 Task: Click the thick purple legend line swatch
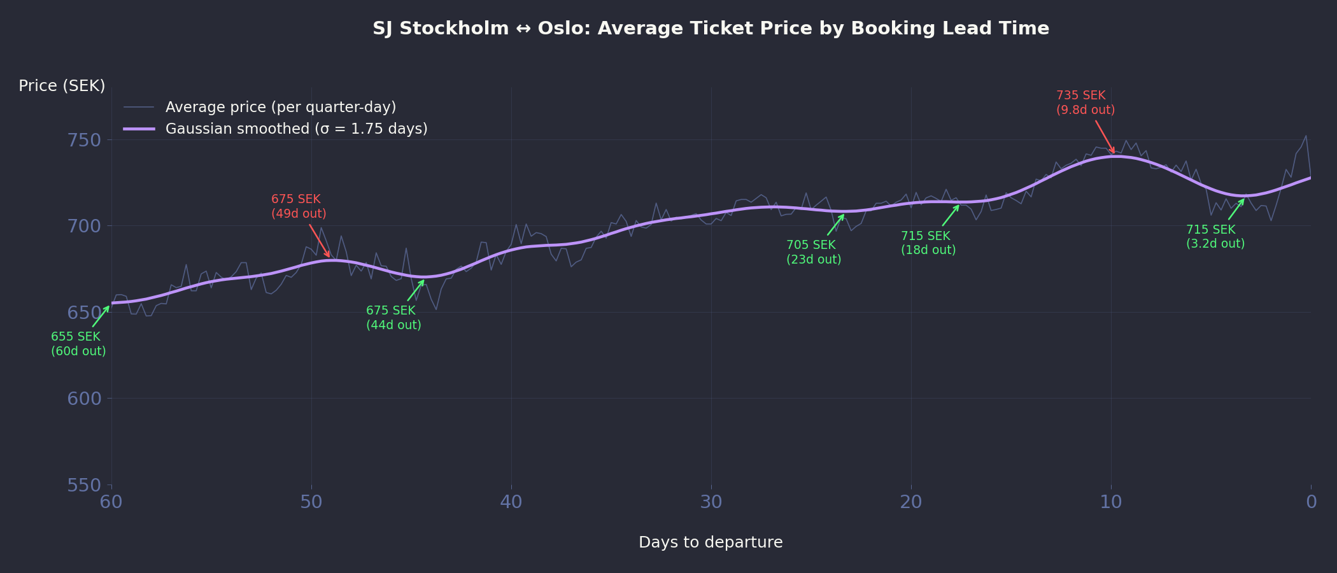point(139,129)
